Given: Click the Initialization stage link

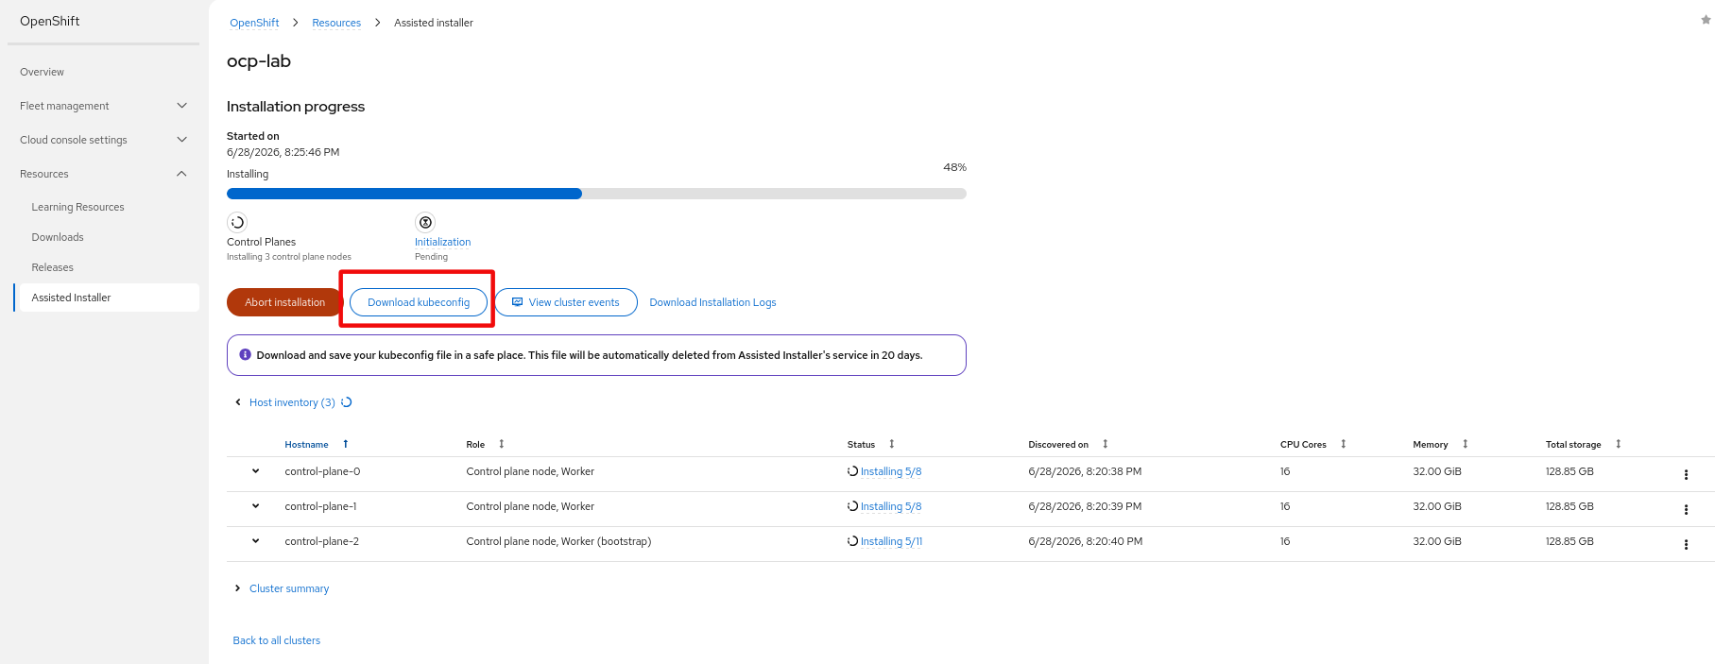Looking at the screenshot, I should pos(442,242).
